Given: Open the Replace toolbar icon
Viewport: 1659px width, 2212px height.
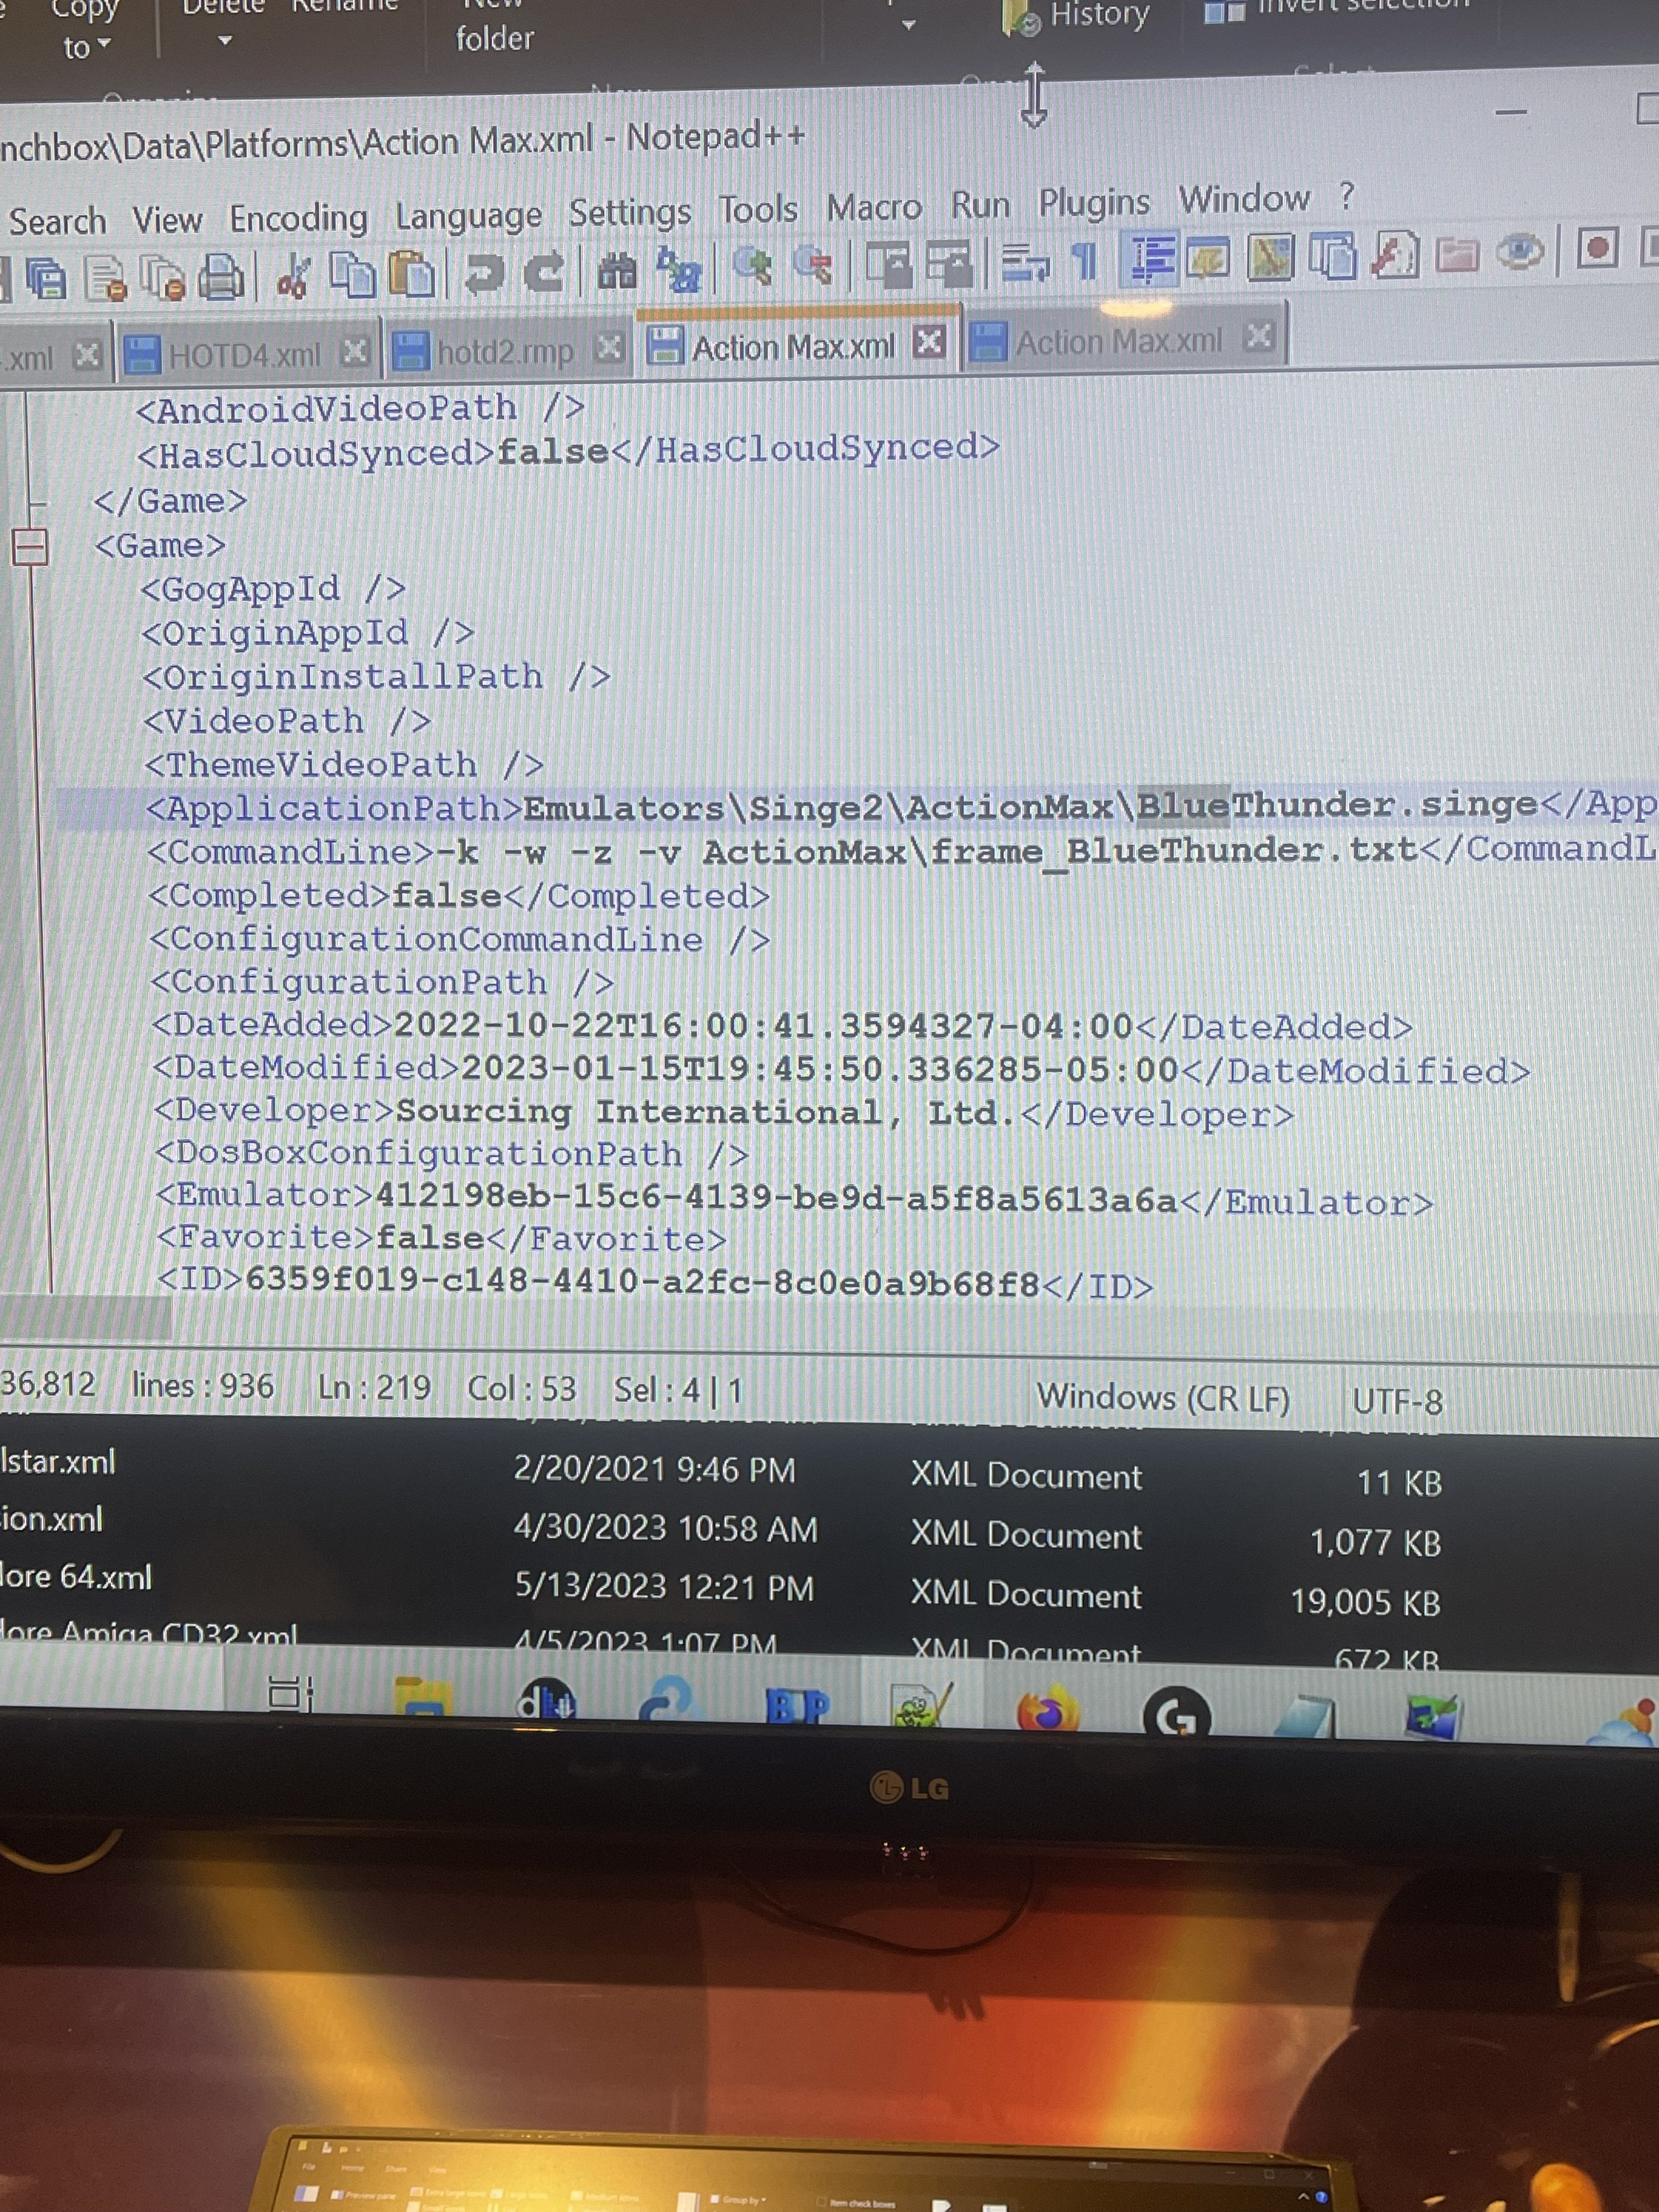Looking at the screenshot, I should click(x=679, y=270).
